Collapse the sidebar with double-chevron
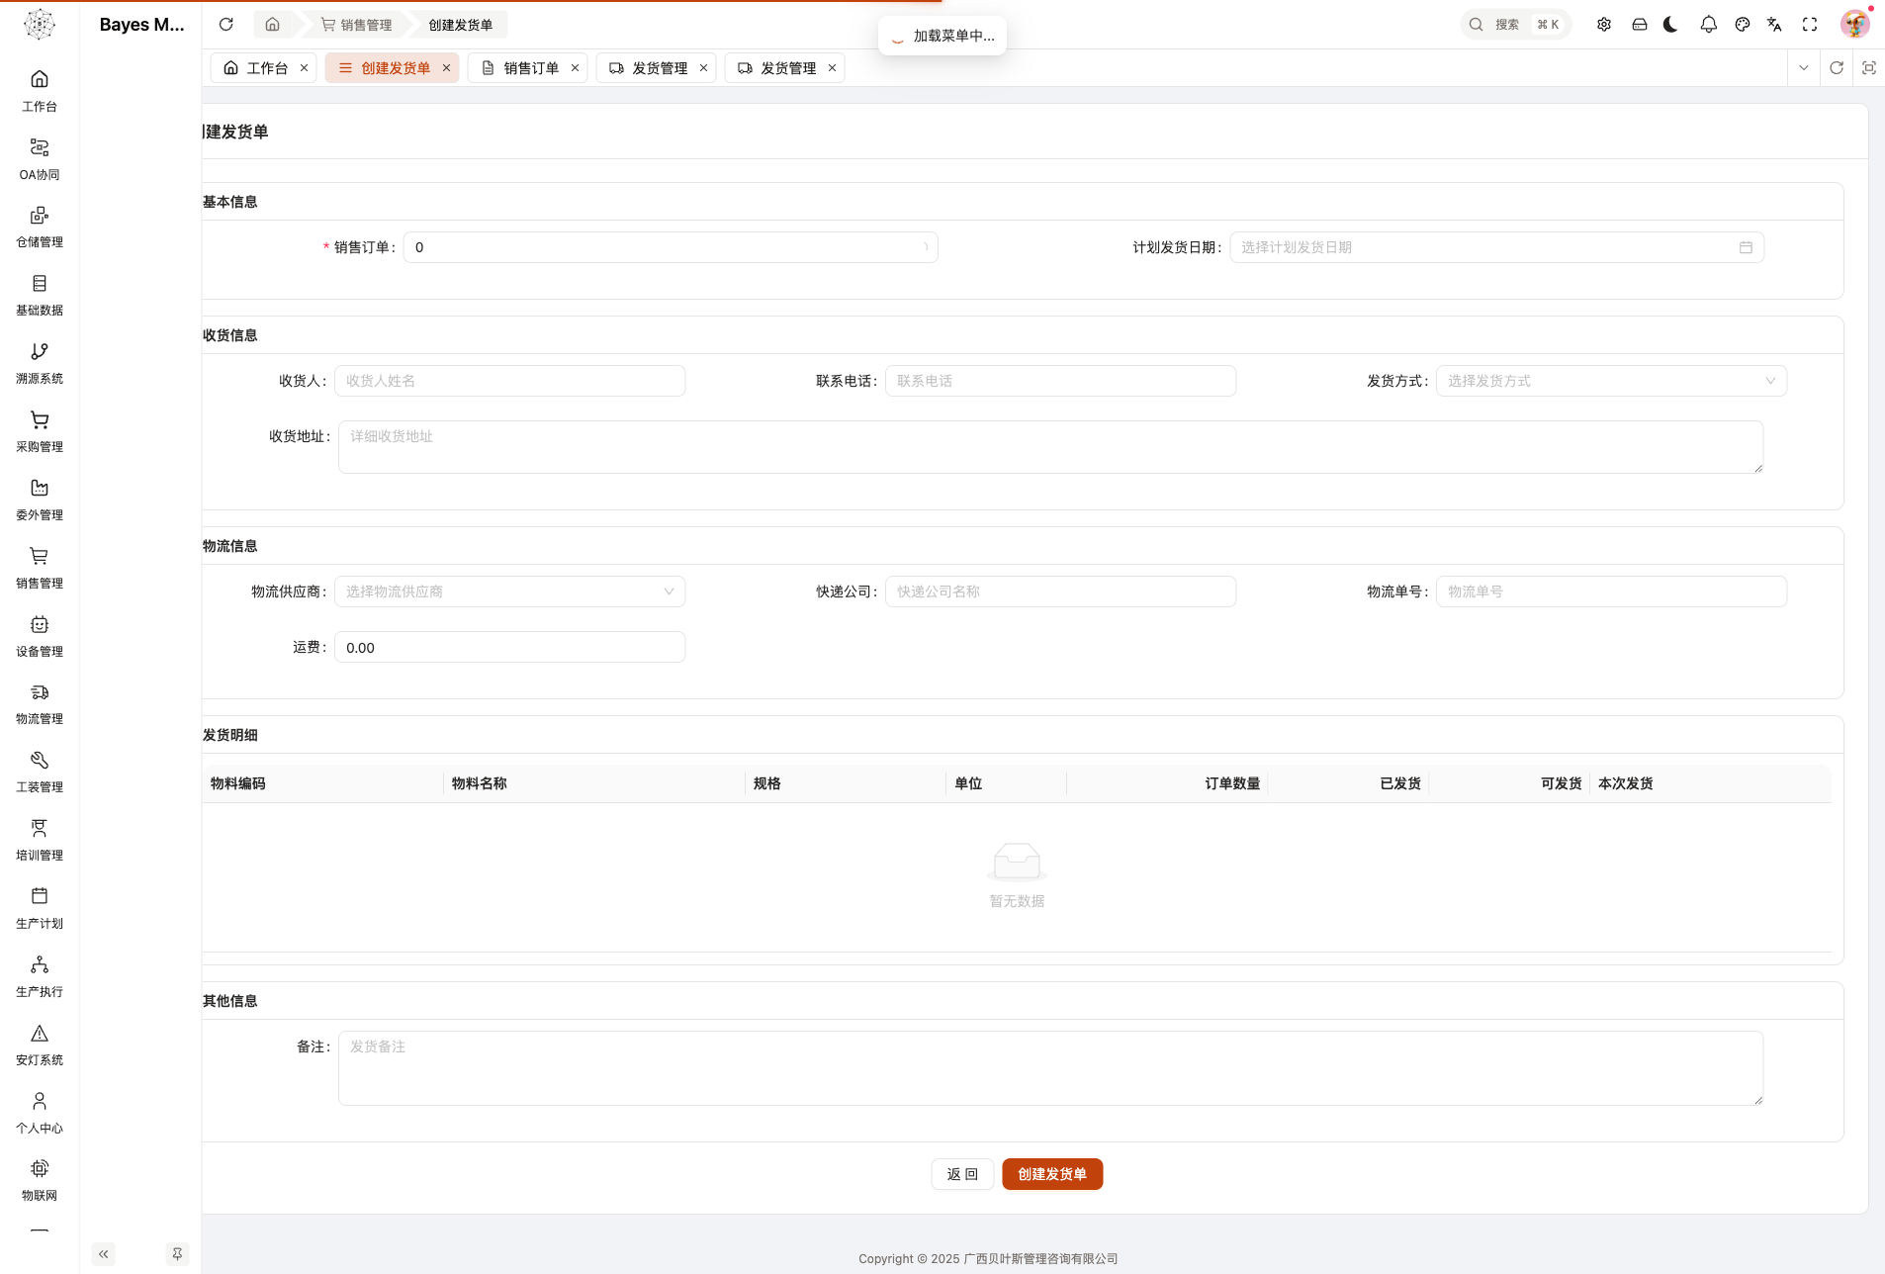The width and height of the screenshot is (1885, 1274). [104, 1254]
